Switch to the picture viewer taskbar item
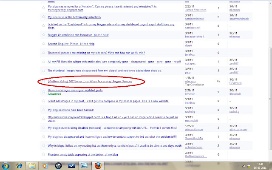The width and height of the screenshot is (272, 170). pyautogui.click(x=84, y=166)
